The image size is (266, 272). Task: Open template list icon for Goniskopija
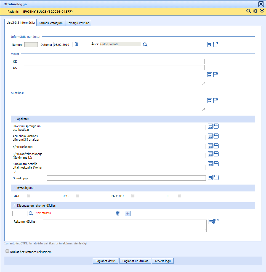[210, 177]
